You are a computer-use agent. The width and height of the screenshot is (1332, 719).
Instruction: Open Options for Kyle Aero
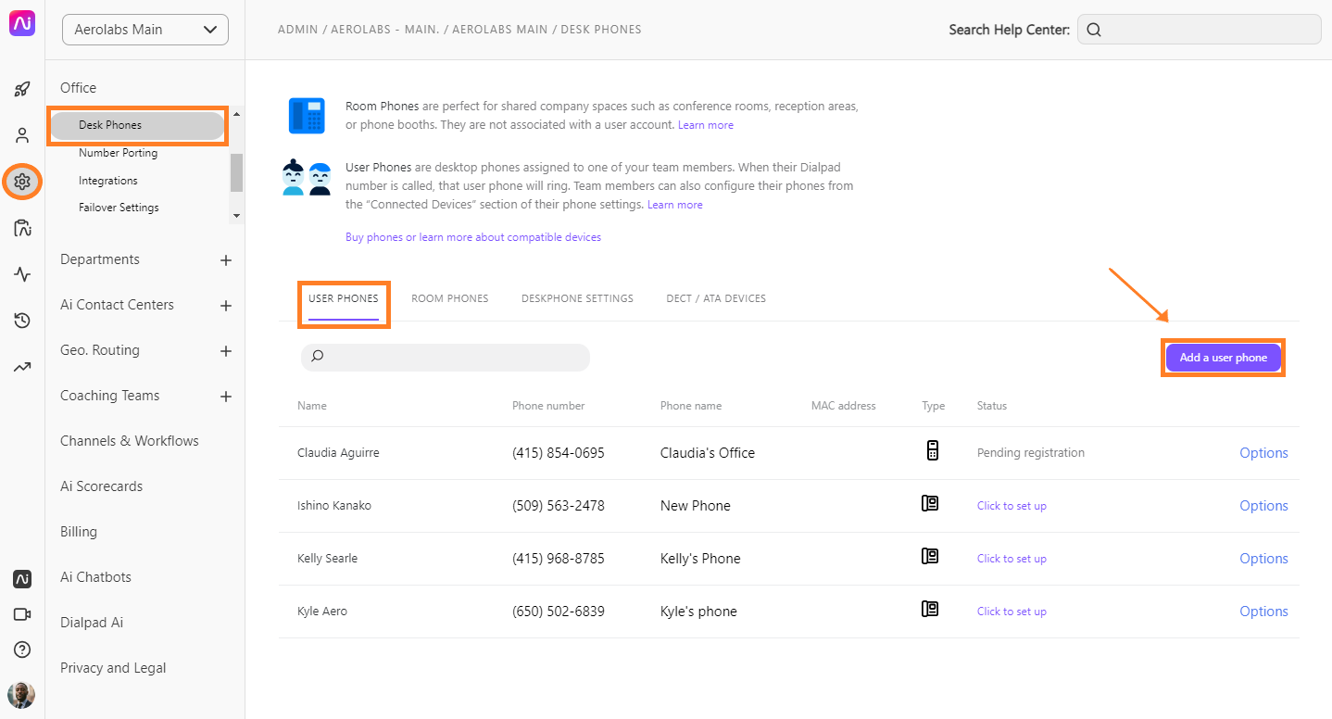click(1263, 612)
